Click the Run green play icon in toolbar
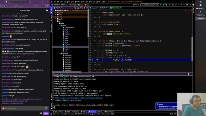 (161, 5)
